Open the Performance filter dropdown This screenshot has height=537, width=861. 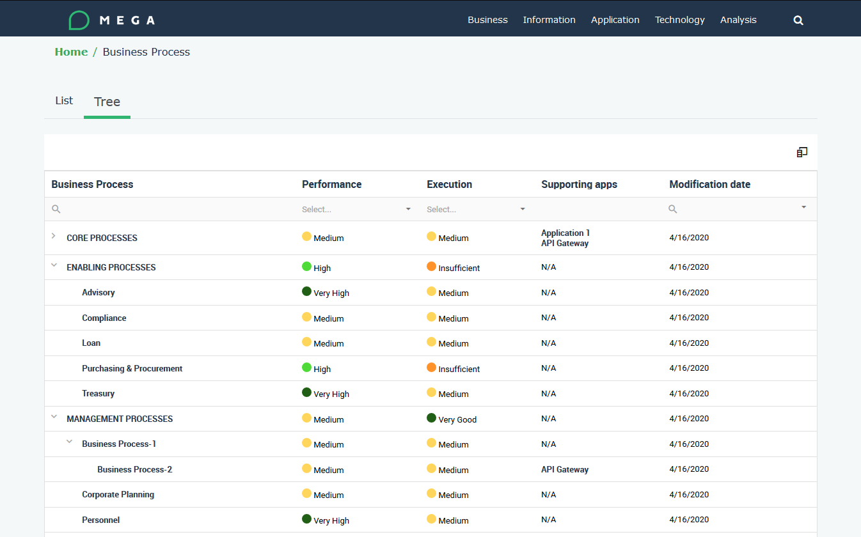(408, 209)
